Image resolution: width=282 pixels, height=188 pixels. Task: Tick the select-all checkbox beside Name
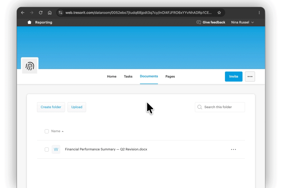[47, 131]
